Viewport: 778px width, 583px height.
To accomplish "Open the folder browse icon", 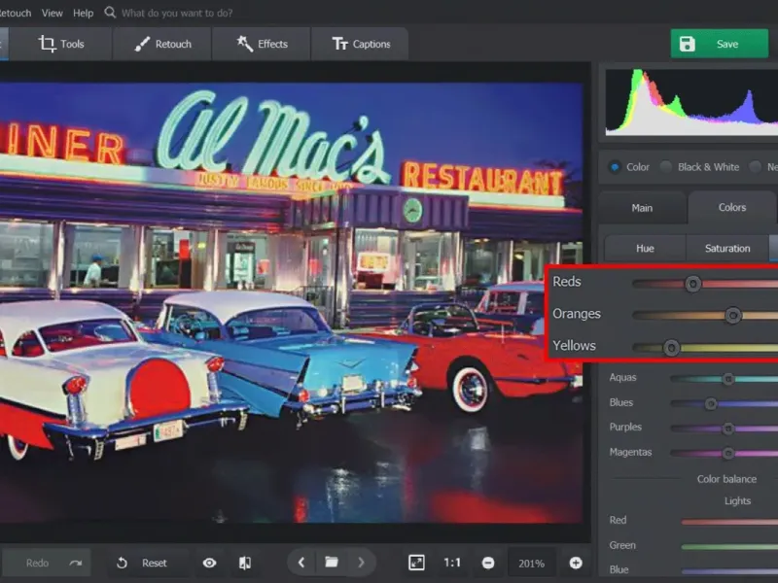I will [x=332, y=563].
